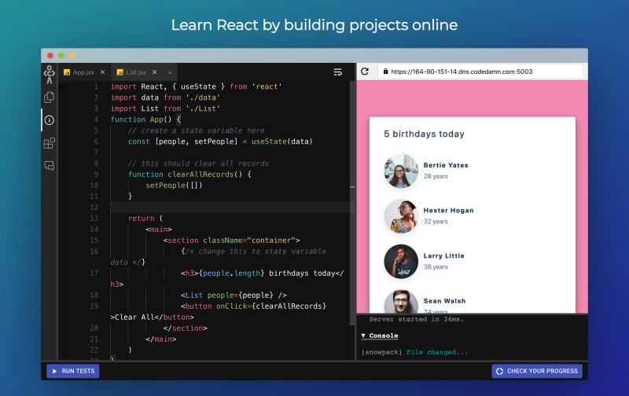629x396 pixels.
Task: Focus the preview URL address field
Action: pos(480,71)
